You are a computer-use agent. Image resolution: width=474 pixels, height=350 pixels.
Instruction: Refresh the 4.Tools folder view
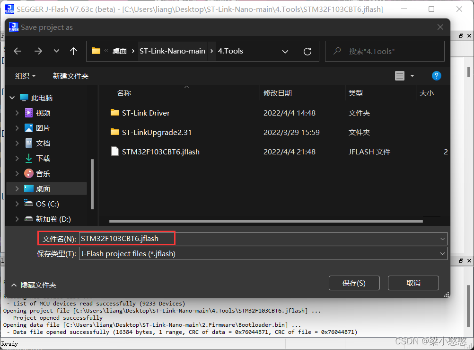click(307, 52)
